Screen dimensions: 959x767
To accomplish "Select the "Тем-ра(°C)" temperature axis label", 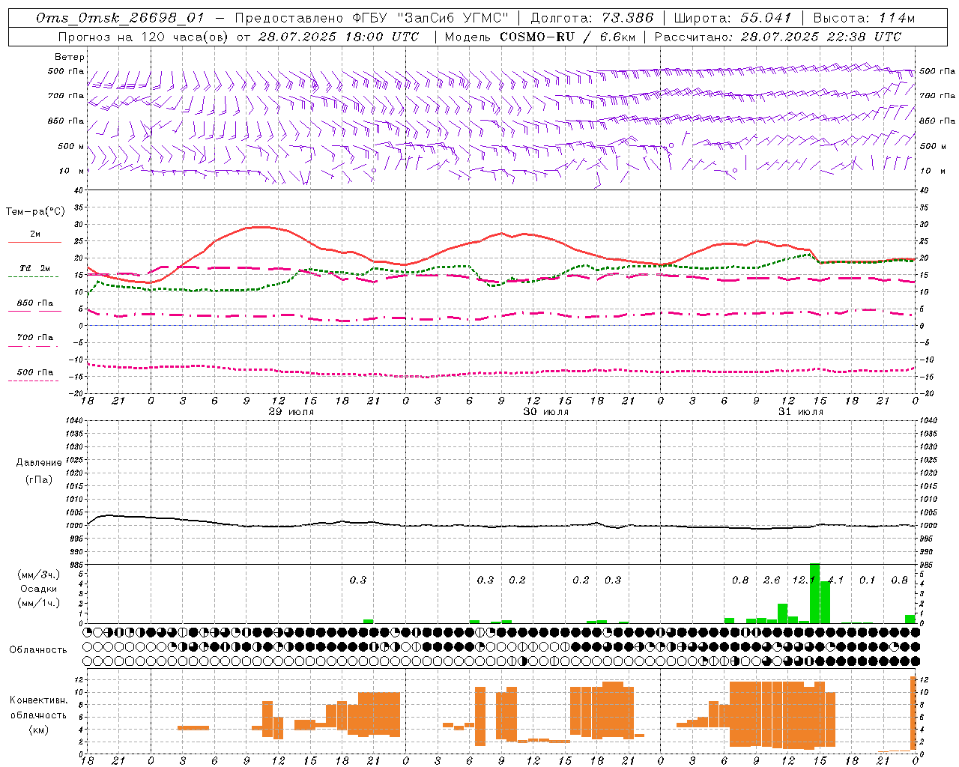I will coord(35,212).
